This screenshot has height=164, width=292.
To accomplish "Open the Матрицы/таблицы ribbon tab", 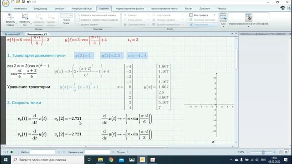I will point(82,9).
